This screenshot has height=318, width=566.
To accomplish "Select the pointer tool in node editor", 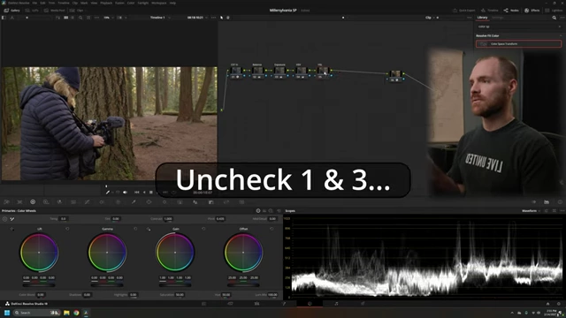I will [222, 18].
